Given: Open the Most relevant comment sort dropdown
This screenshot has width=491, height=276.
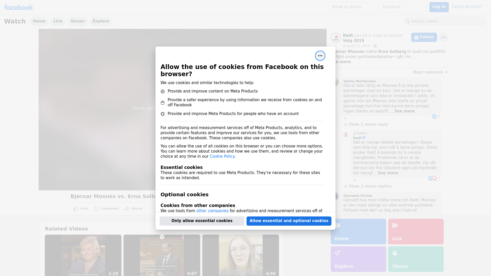Looking at the screenshot, I should pyautogui.click(x=430, y=72).
